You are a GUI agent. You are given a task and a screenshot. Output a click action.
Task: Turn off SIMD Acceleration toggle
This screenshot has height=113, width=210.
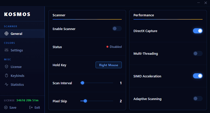(198, 76)
